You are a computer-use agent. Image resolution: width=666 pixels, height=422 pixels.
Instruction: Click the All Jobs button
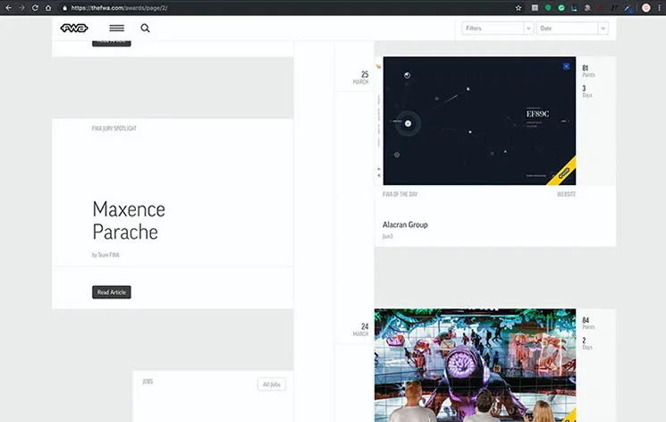click(272, 384)
